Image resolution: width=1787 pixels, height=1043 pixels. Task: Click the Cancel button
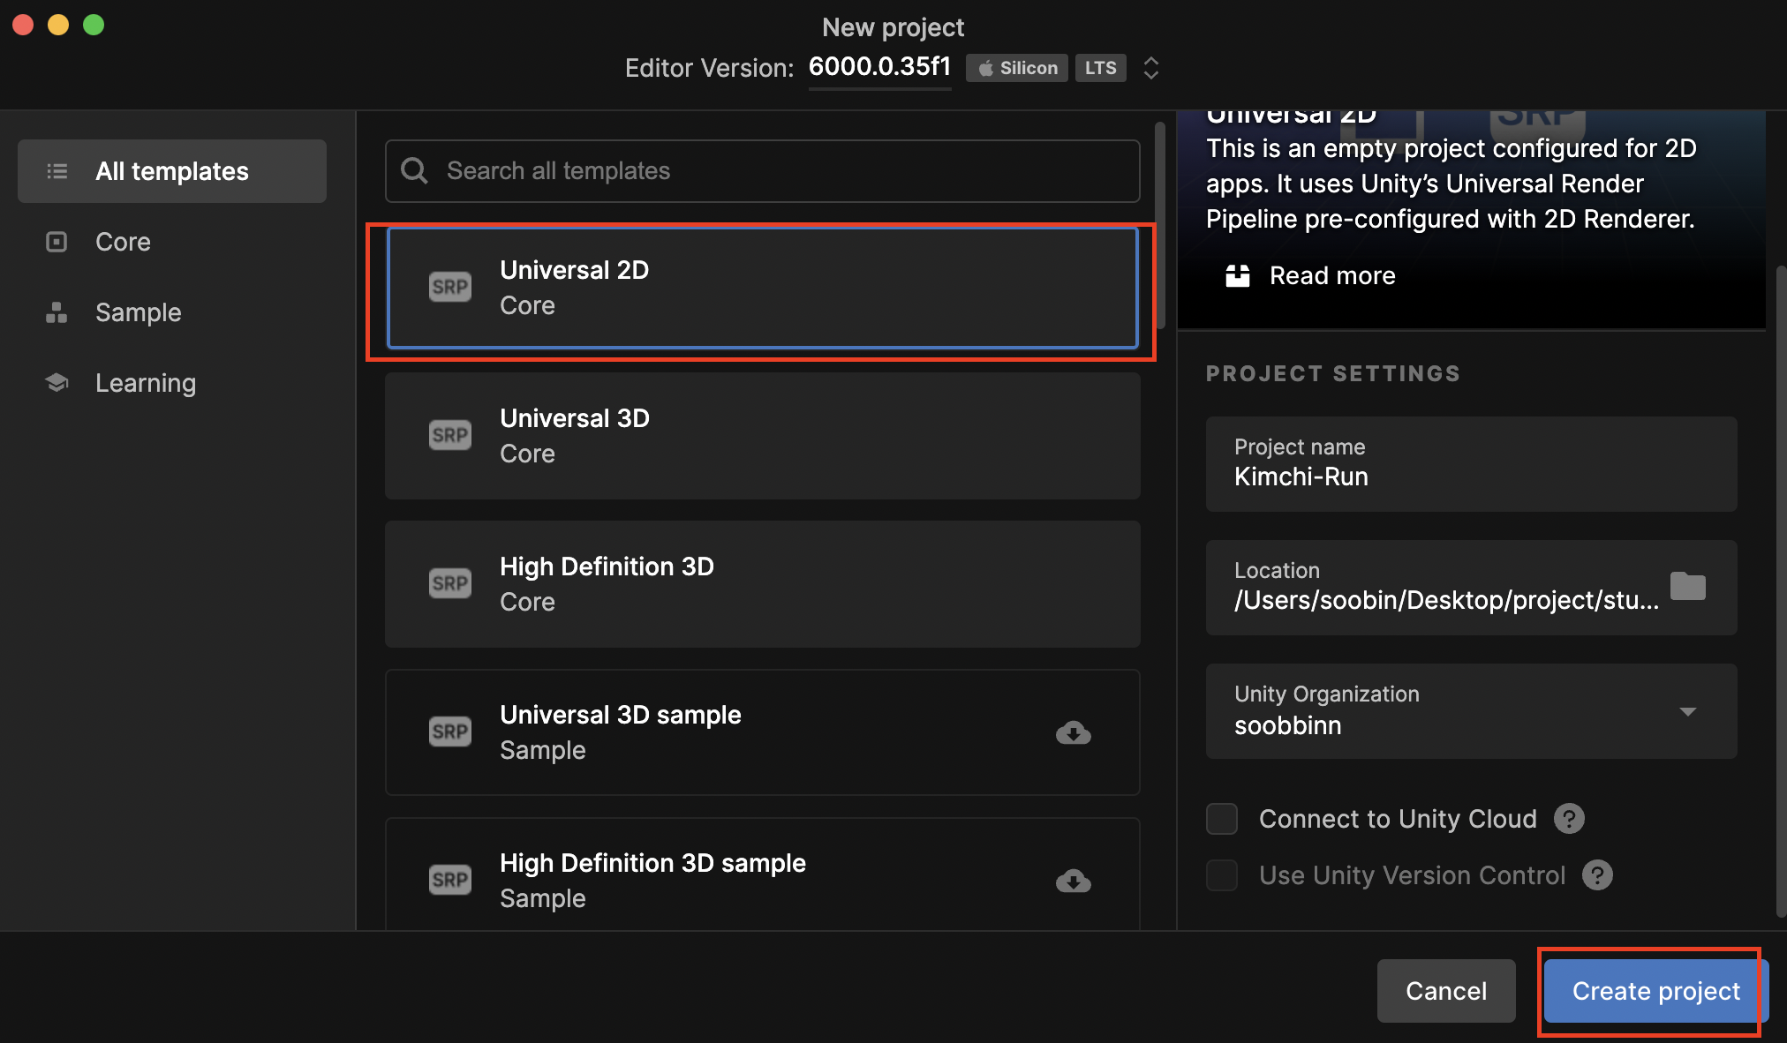pos(1445,991)
